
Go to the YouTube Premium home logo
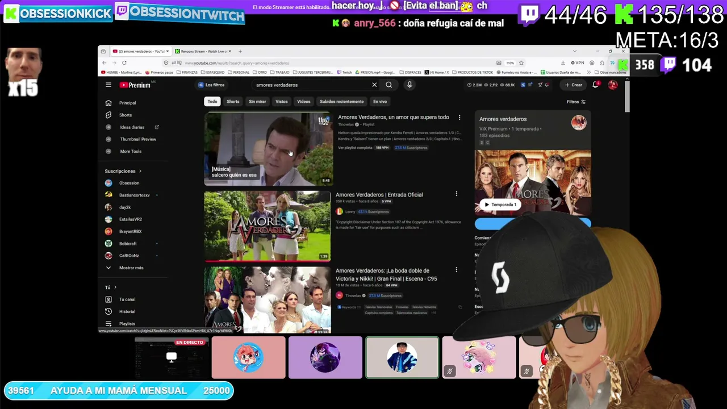[135, 85]
